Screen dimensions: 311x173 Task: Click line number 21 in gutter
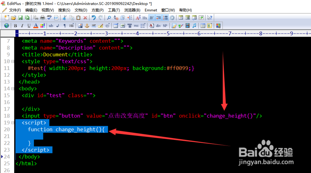pos(7,136)
